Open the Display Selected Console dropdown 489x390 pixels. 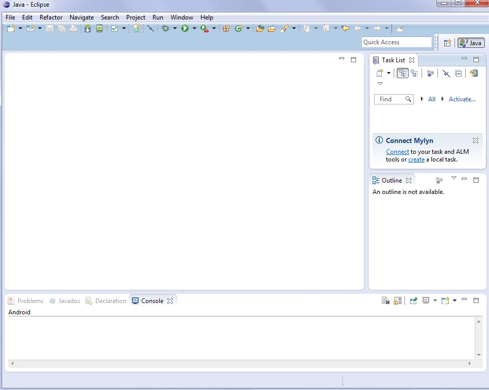click(435, 300)
